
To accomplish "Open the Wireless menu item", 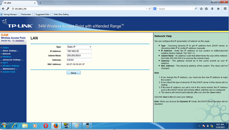I will click(x=7, y=57).
